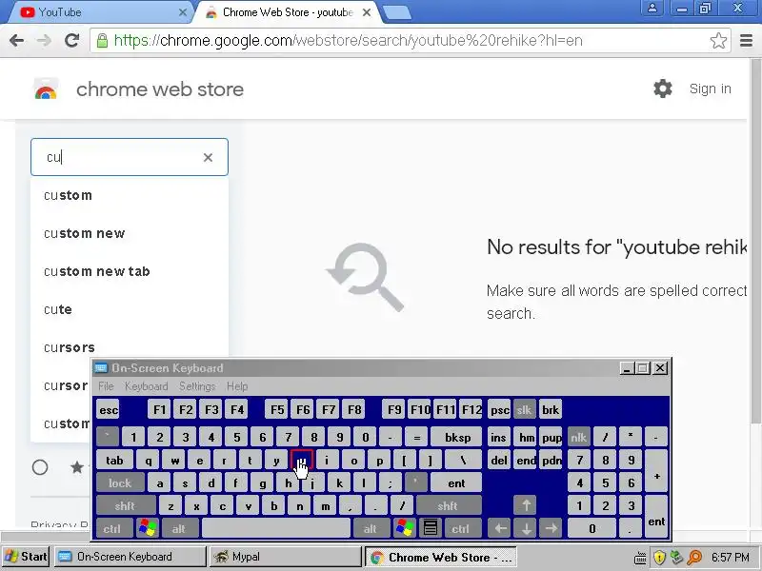Click the del key on on-screen keyboard

click(499, 460)
